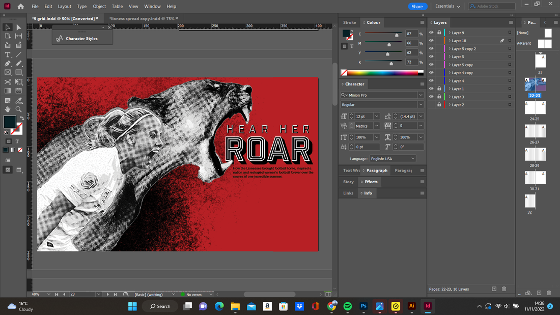This screenshot has width=560, height=315.
Task: Activate the Gap tool
Action: tap(18, 36)
